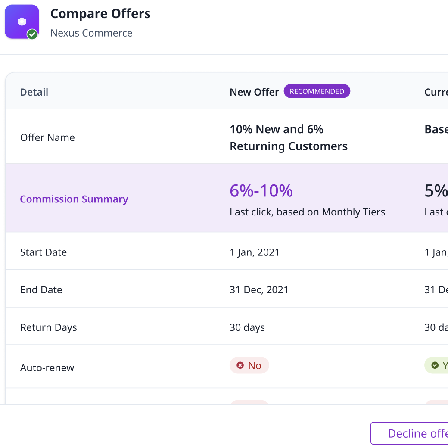Screen dimensions: 448x448
Task: Click the green verified checkmark badge
Action: pos(32,34)
